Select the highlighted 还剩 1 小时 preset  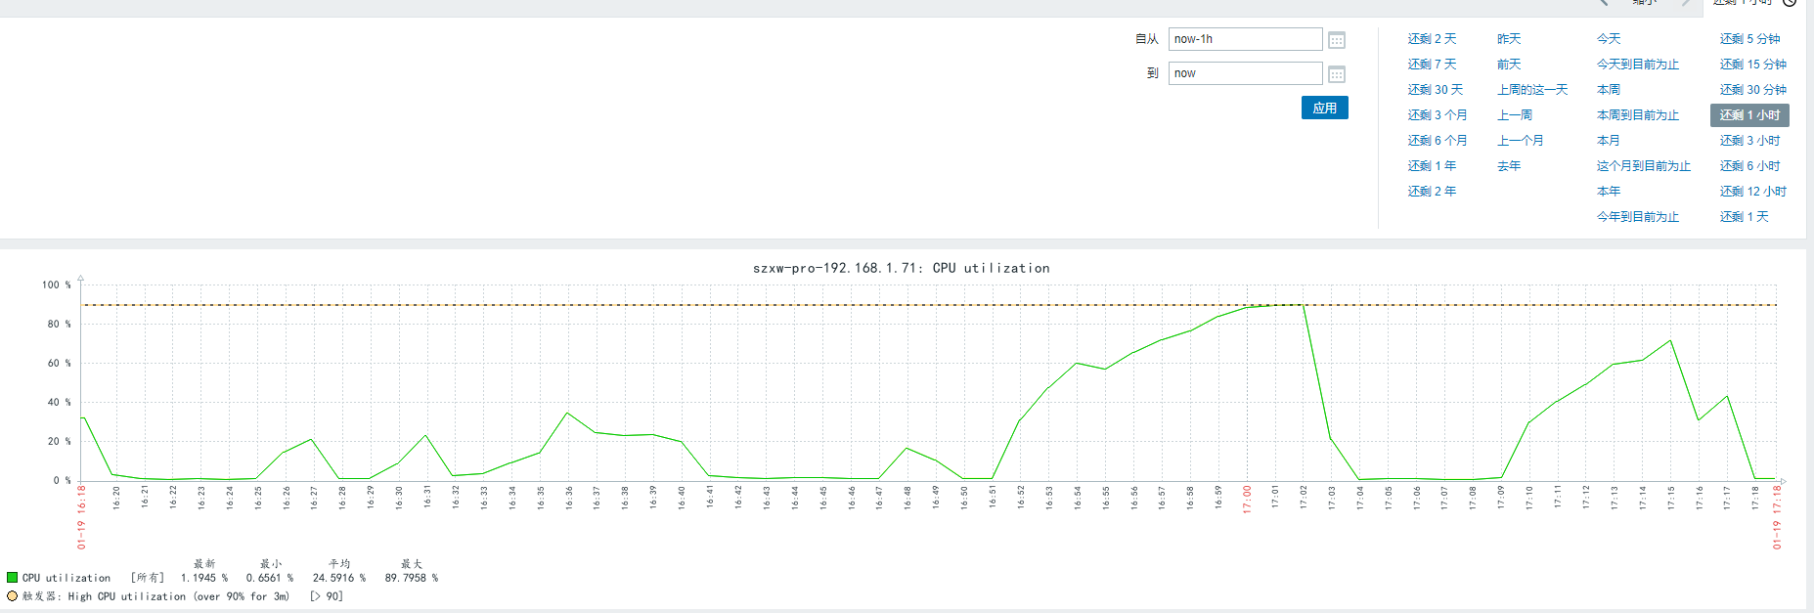(1749, 115)
